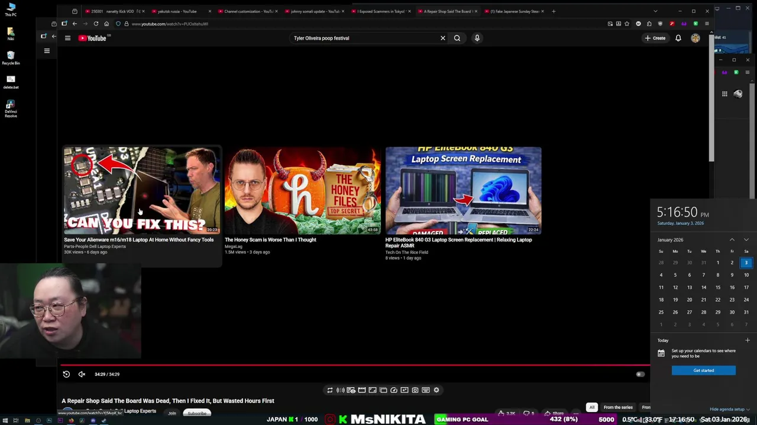Open the browser tab list dropdown
757x425 pixels.
pos(655,11)
